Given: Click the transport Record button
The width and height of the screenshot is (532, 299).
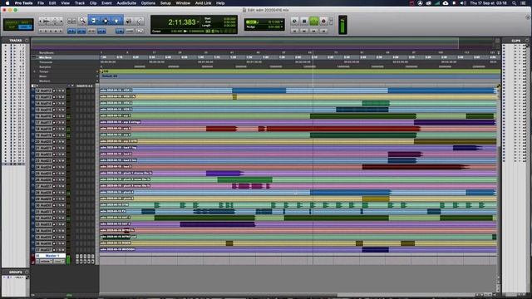Looking at the screenshot, I should tap(323, 21).
